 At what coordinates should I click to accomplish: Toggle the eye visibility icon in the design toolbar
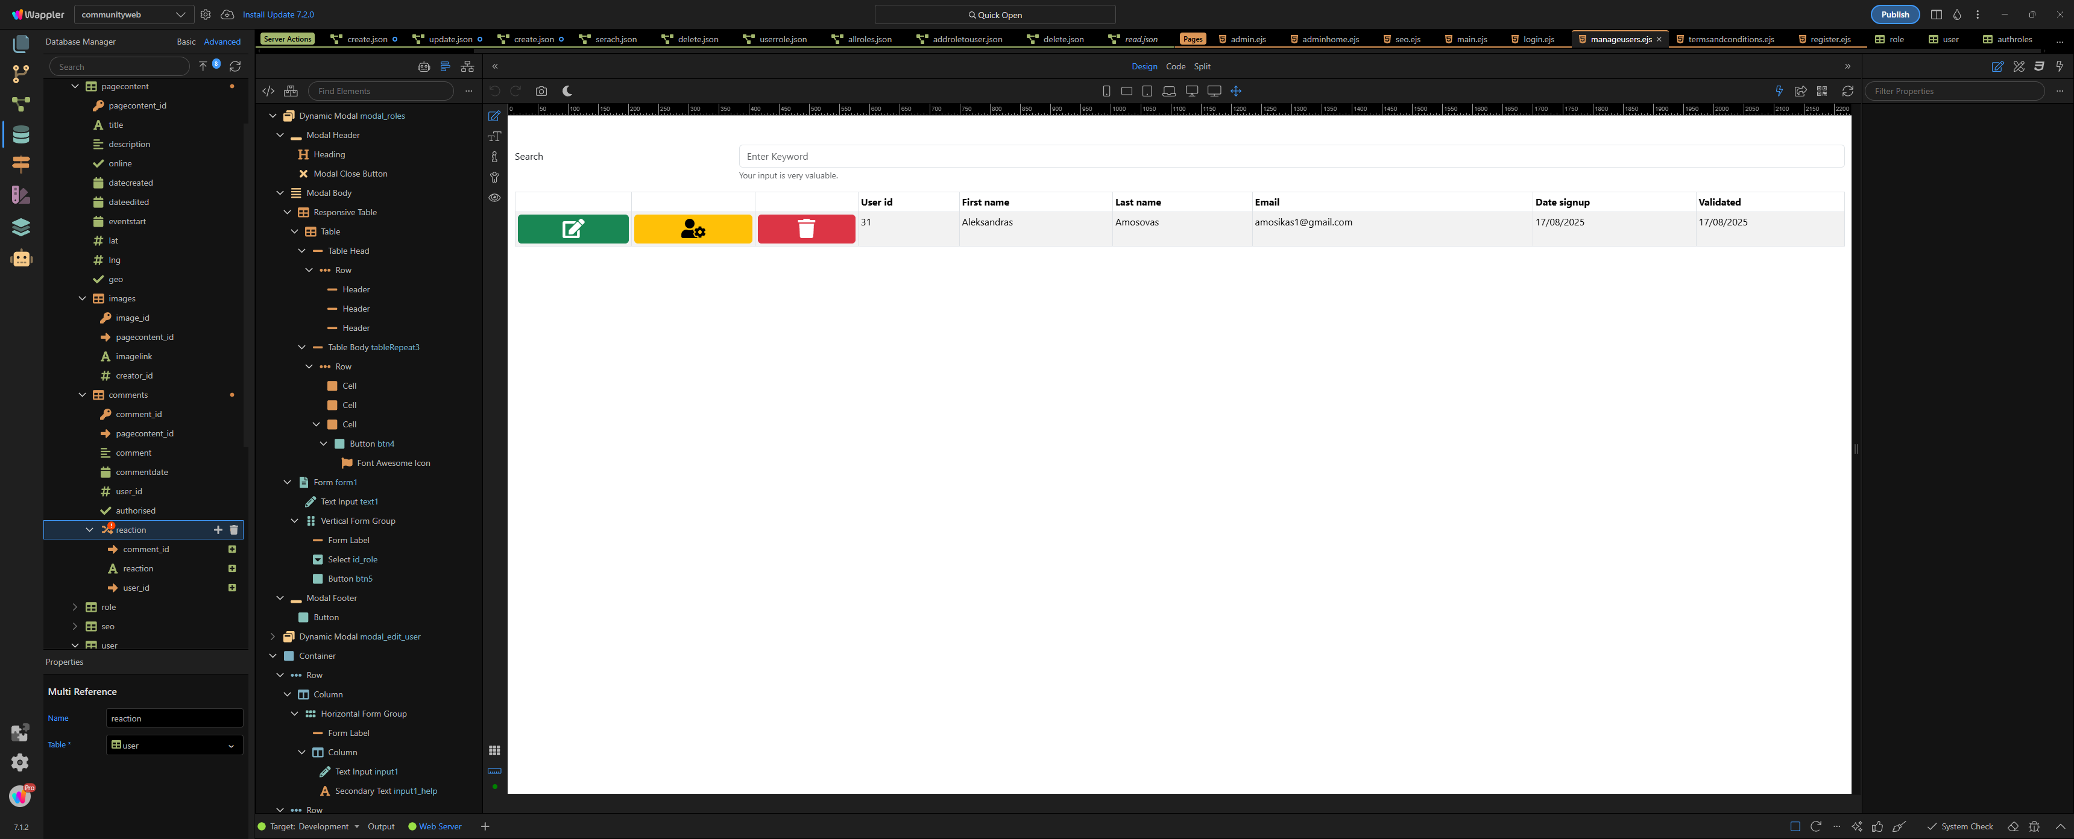[x=494, y=197]
